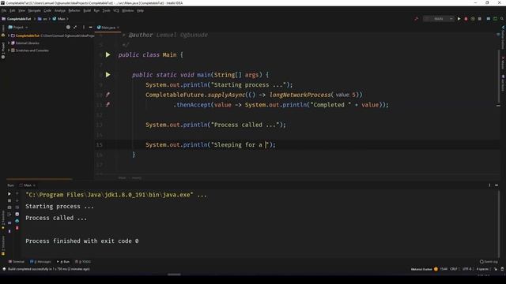
Task: Rerun Main in Run panel
Action: click(x=9, y=194)
